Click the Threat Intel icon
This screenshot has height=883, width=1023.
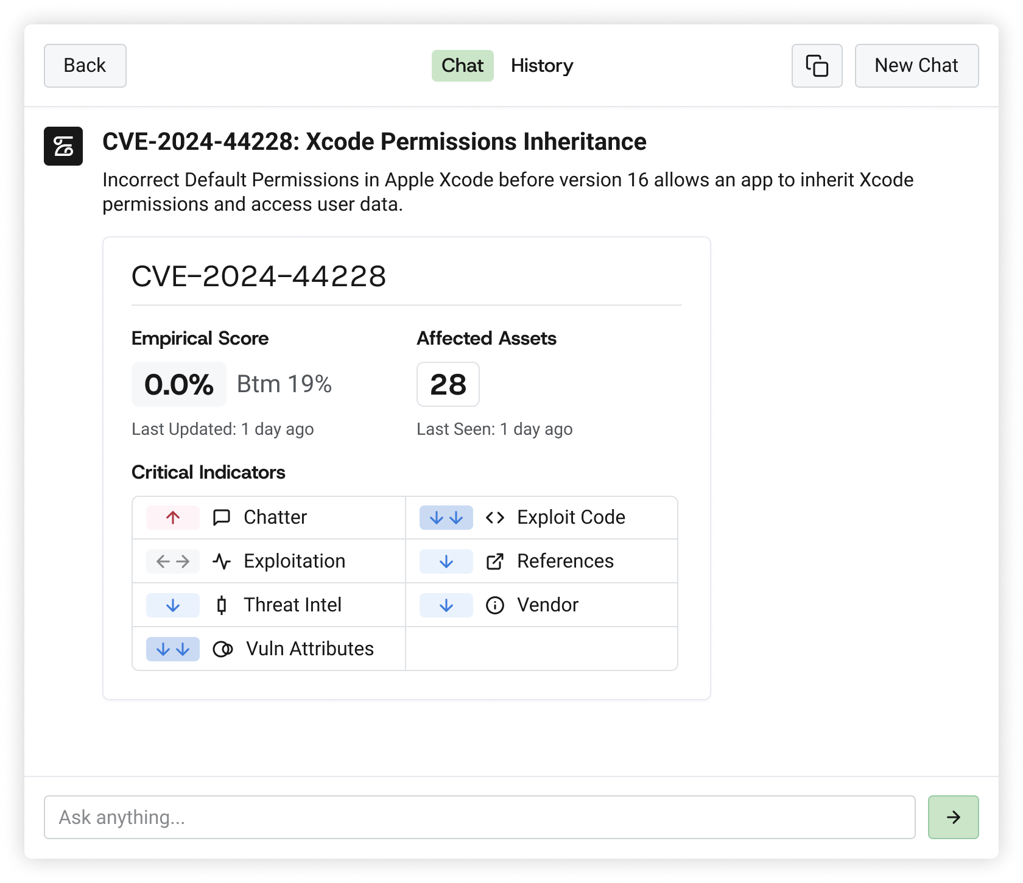tap(222, 605)
